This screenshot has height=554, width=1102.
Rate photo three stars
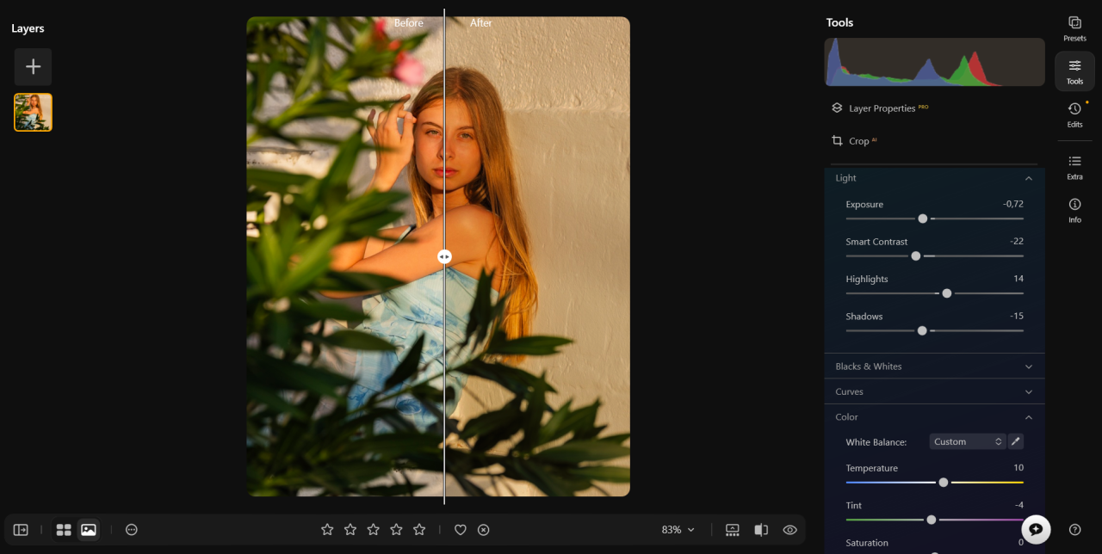click(x=373, y=530)
